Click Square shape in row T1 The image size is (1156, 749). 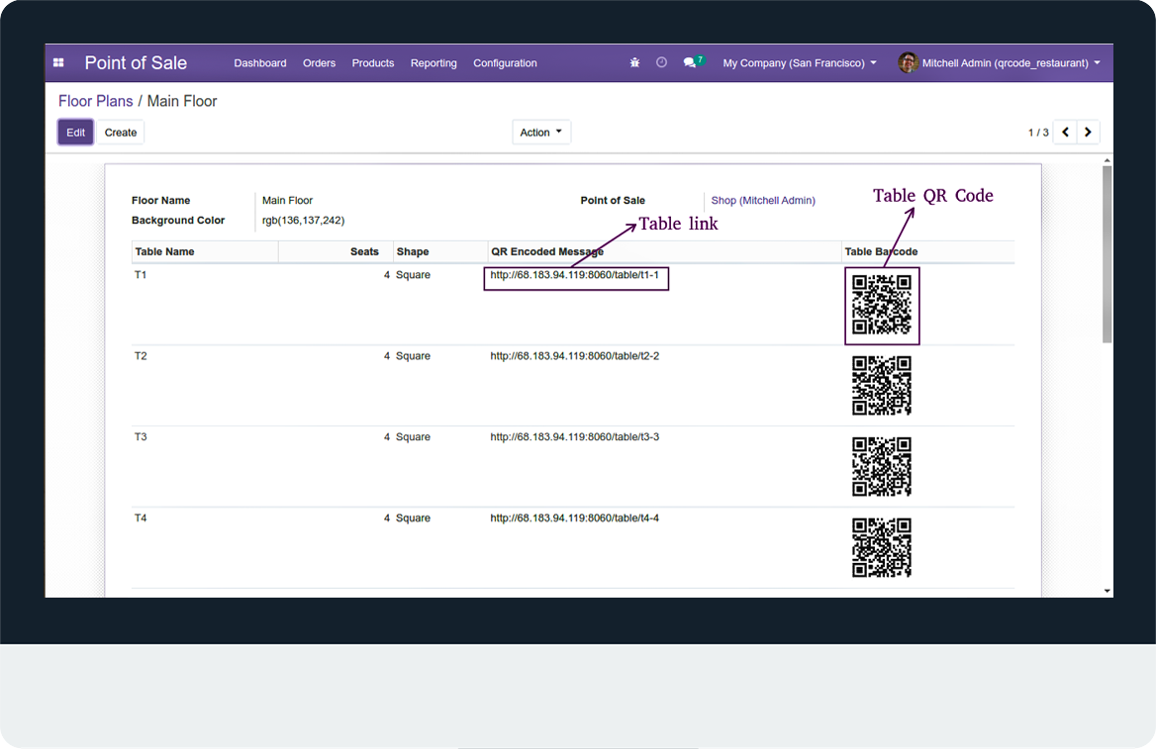413,275
